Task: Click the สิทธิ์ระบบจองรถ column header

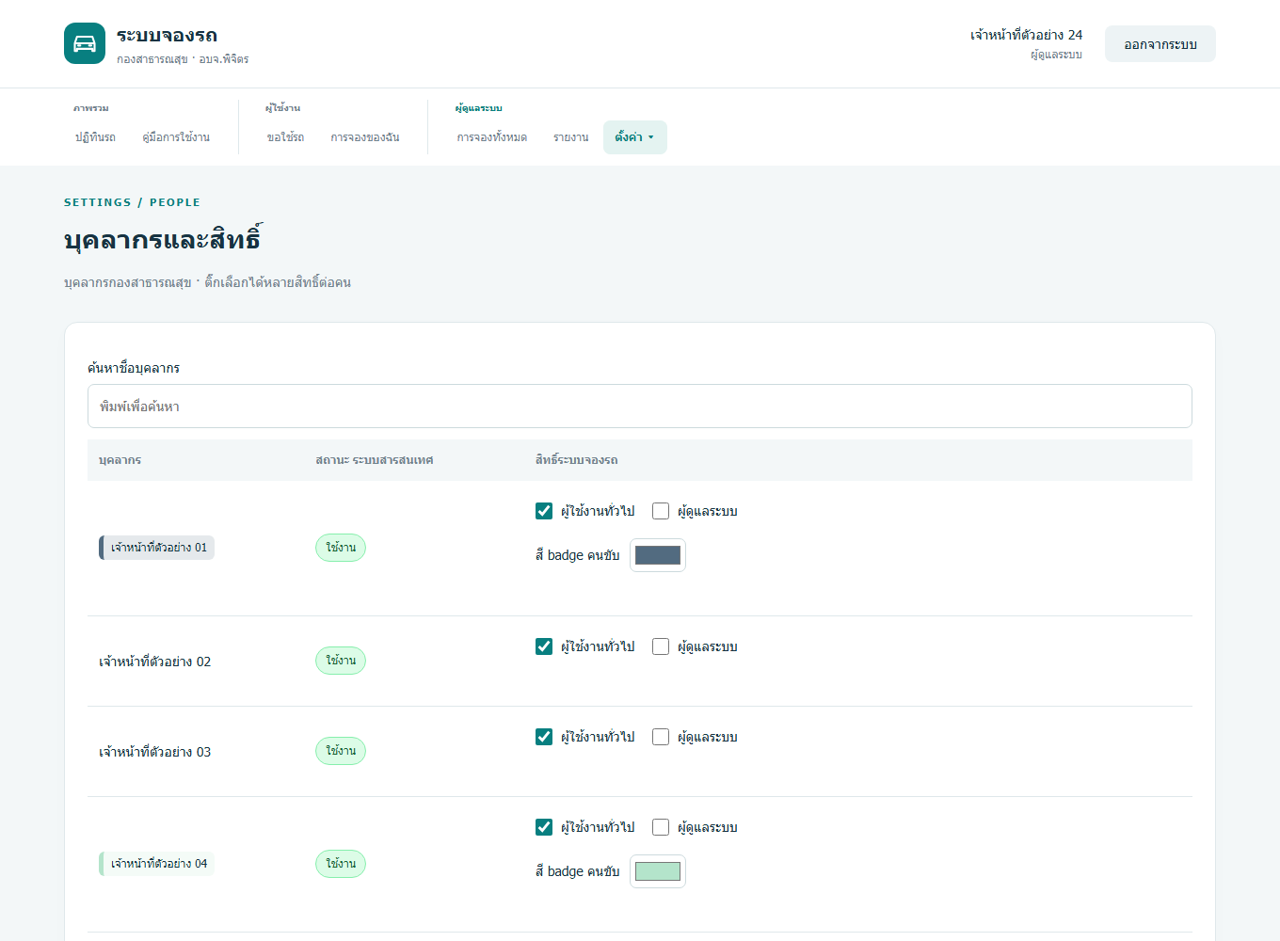Action: (577, 460)
